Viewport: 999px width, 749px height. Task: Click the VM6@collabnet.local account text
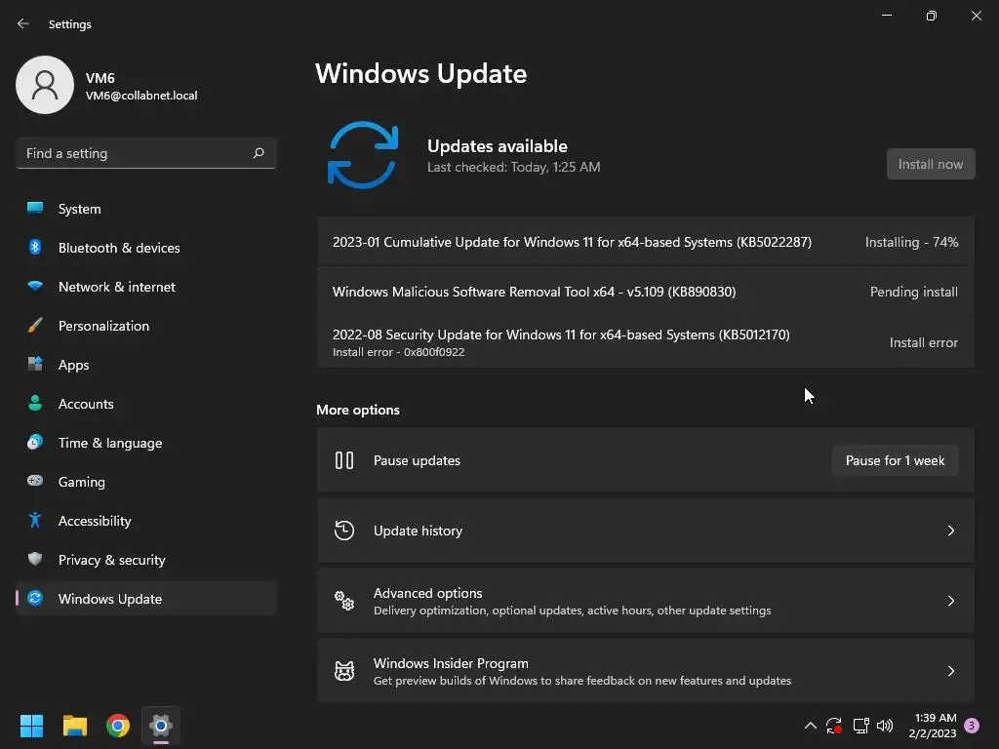141,96
